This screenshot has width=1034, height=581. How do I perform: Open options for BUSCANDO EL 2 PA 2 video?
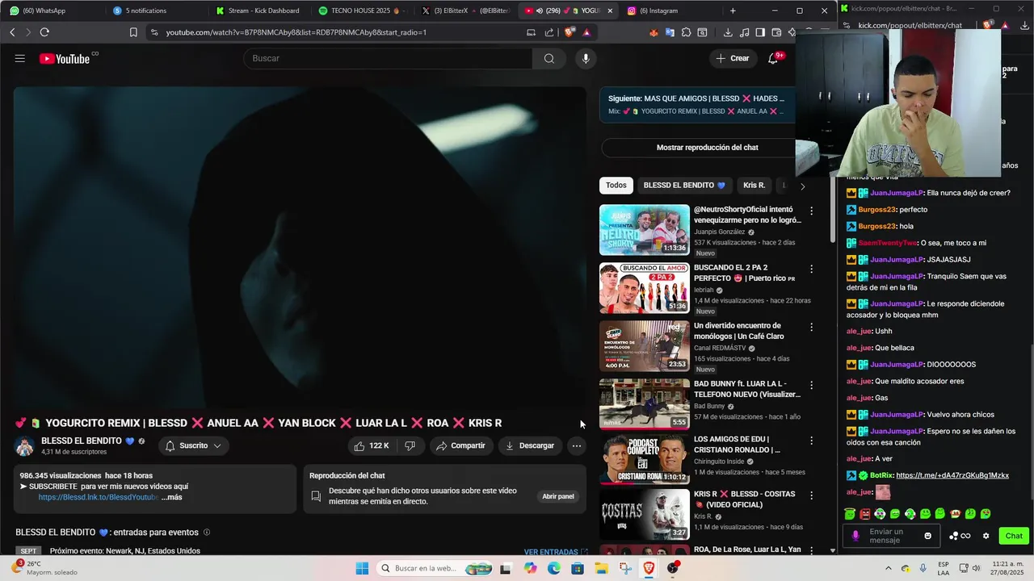click(x=812, y=269)
